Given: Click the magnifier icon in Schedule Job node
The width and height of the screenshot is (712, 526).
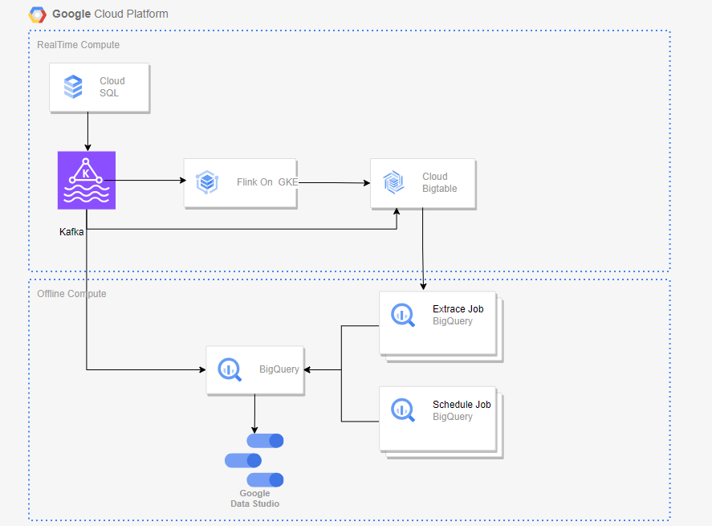Looking at the screenshot, I should 402,410.
